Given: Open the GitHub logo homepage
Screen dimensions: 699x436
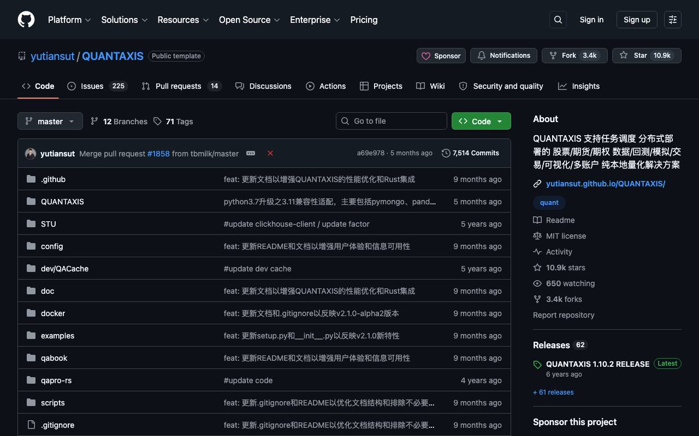Looking at the screenshot, I should 26,20.
